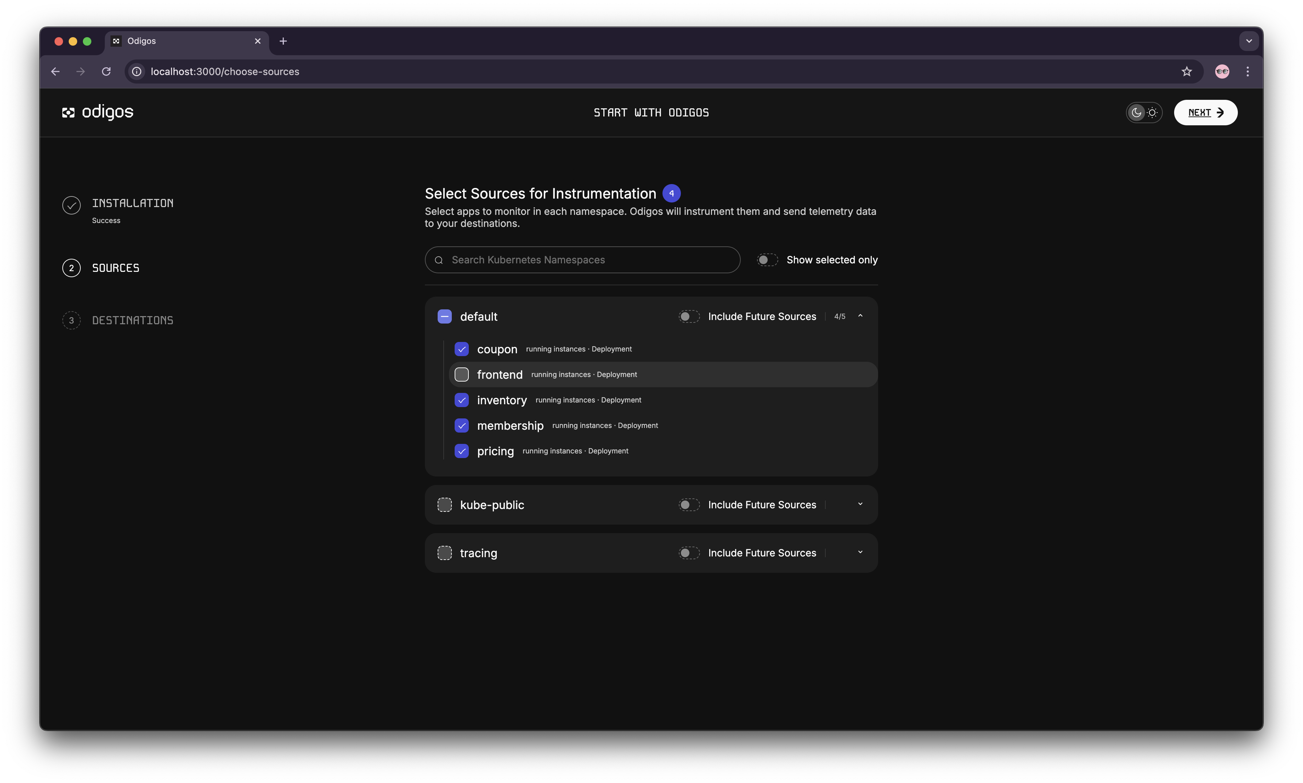Click the Installation success checkmark icon
1303x783 pixels.
tap(71, 205)
